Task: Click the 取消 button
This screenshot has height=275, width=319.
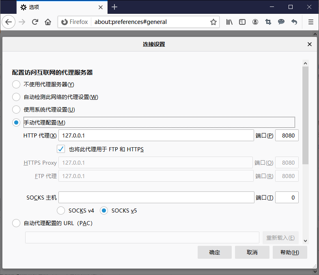Action: click(x=252, y=252)
